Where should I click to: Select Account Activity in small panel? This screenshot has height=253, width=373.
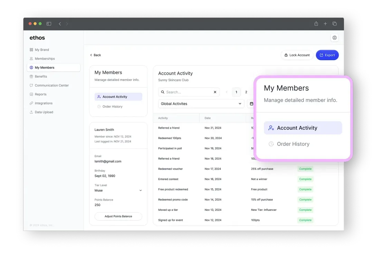[x=118, y=97]
